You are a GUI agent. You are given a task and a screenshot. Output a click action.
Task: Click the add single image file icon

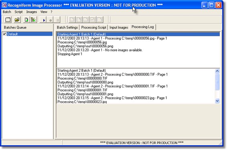coord(26,20)
